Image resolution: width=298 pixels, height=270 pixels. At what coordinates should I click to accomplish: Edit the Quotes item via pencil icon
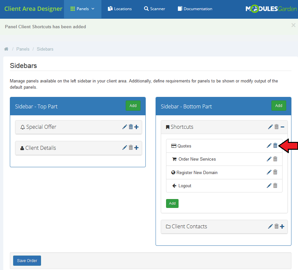pyautogui.click(x=269, y=146)
